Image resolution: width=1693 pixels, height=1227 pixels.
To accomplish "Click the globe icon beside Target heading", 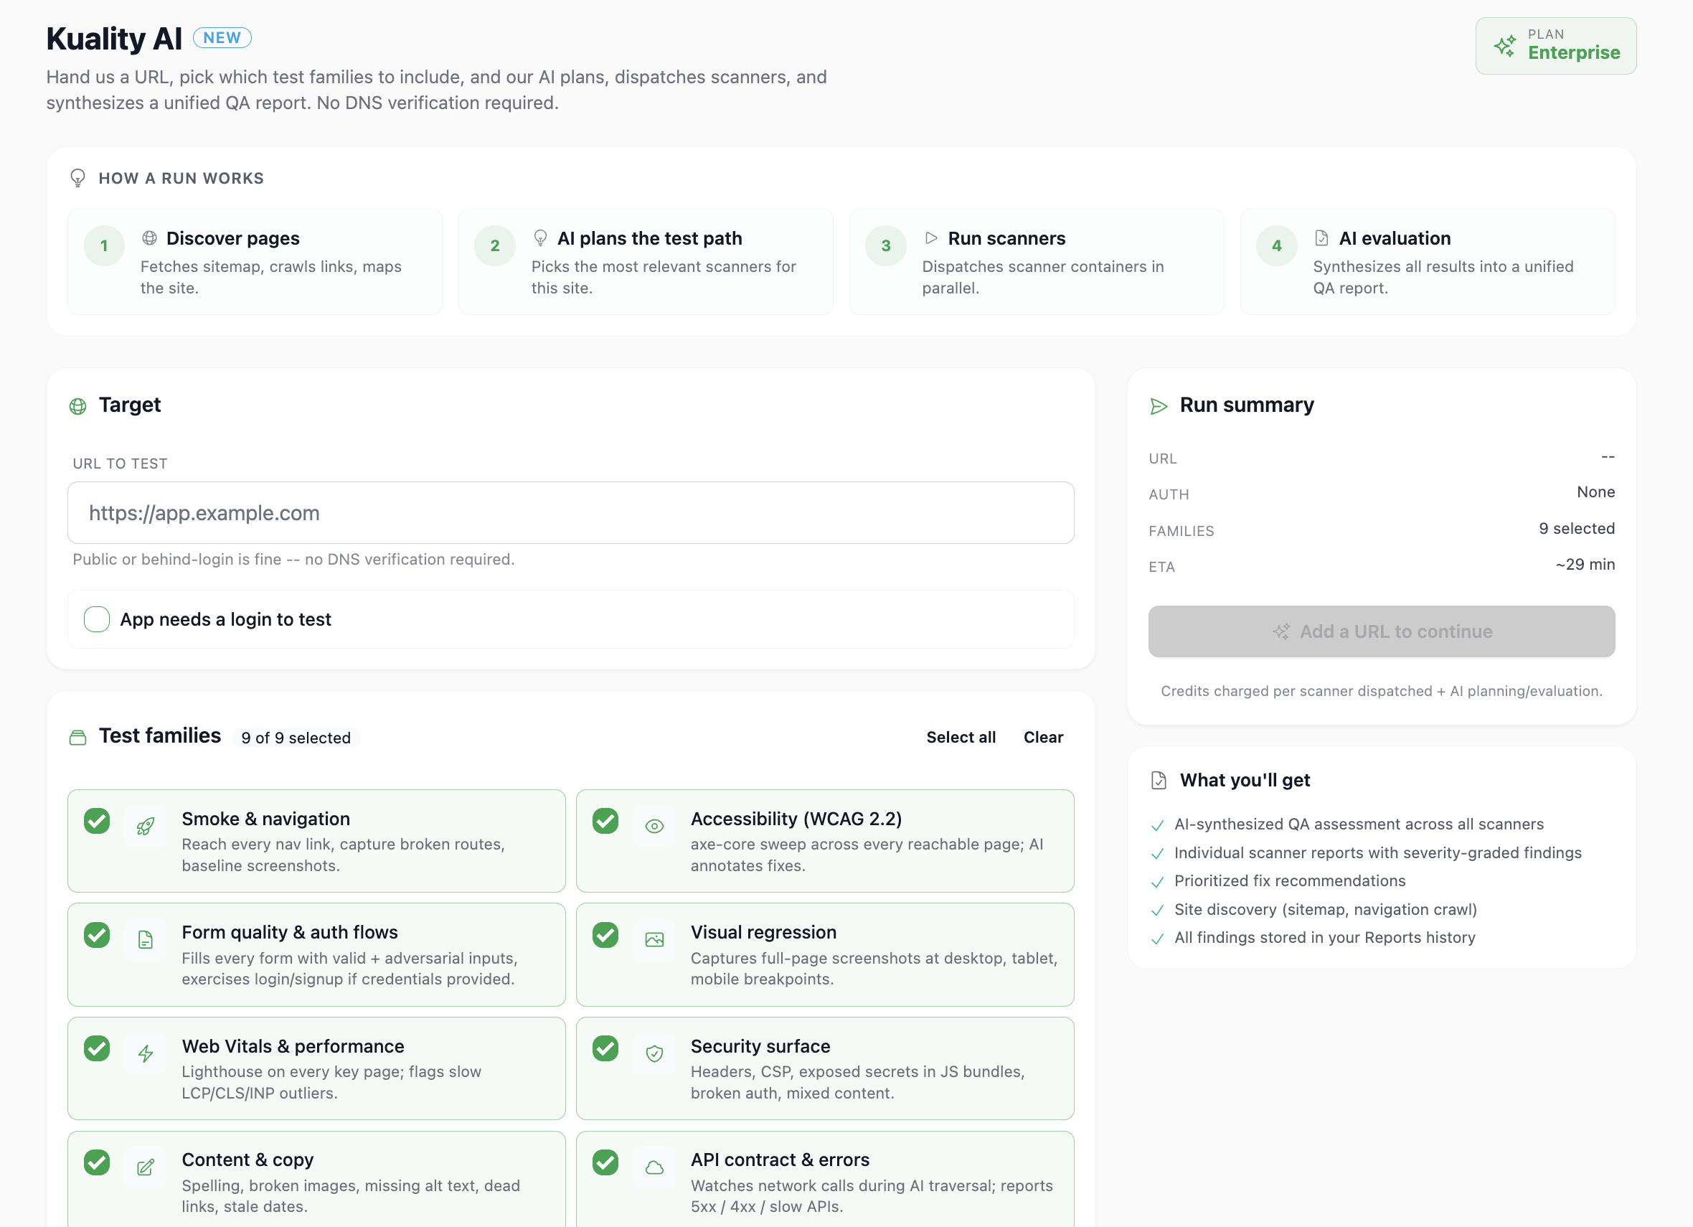I will (77, 406).
